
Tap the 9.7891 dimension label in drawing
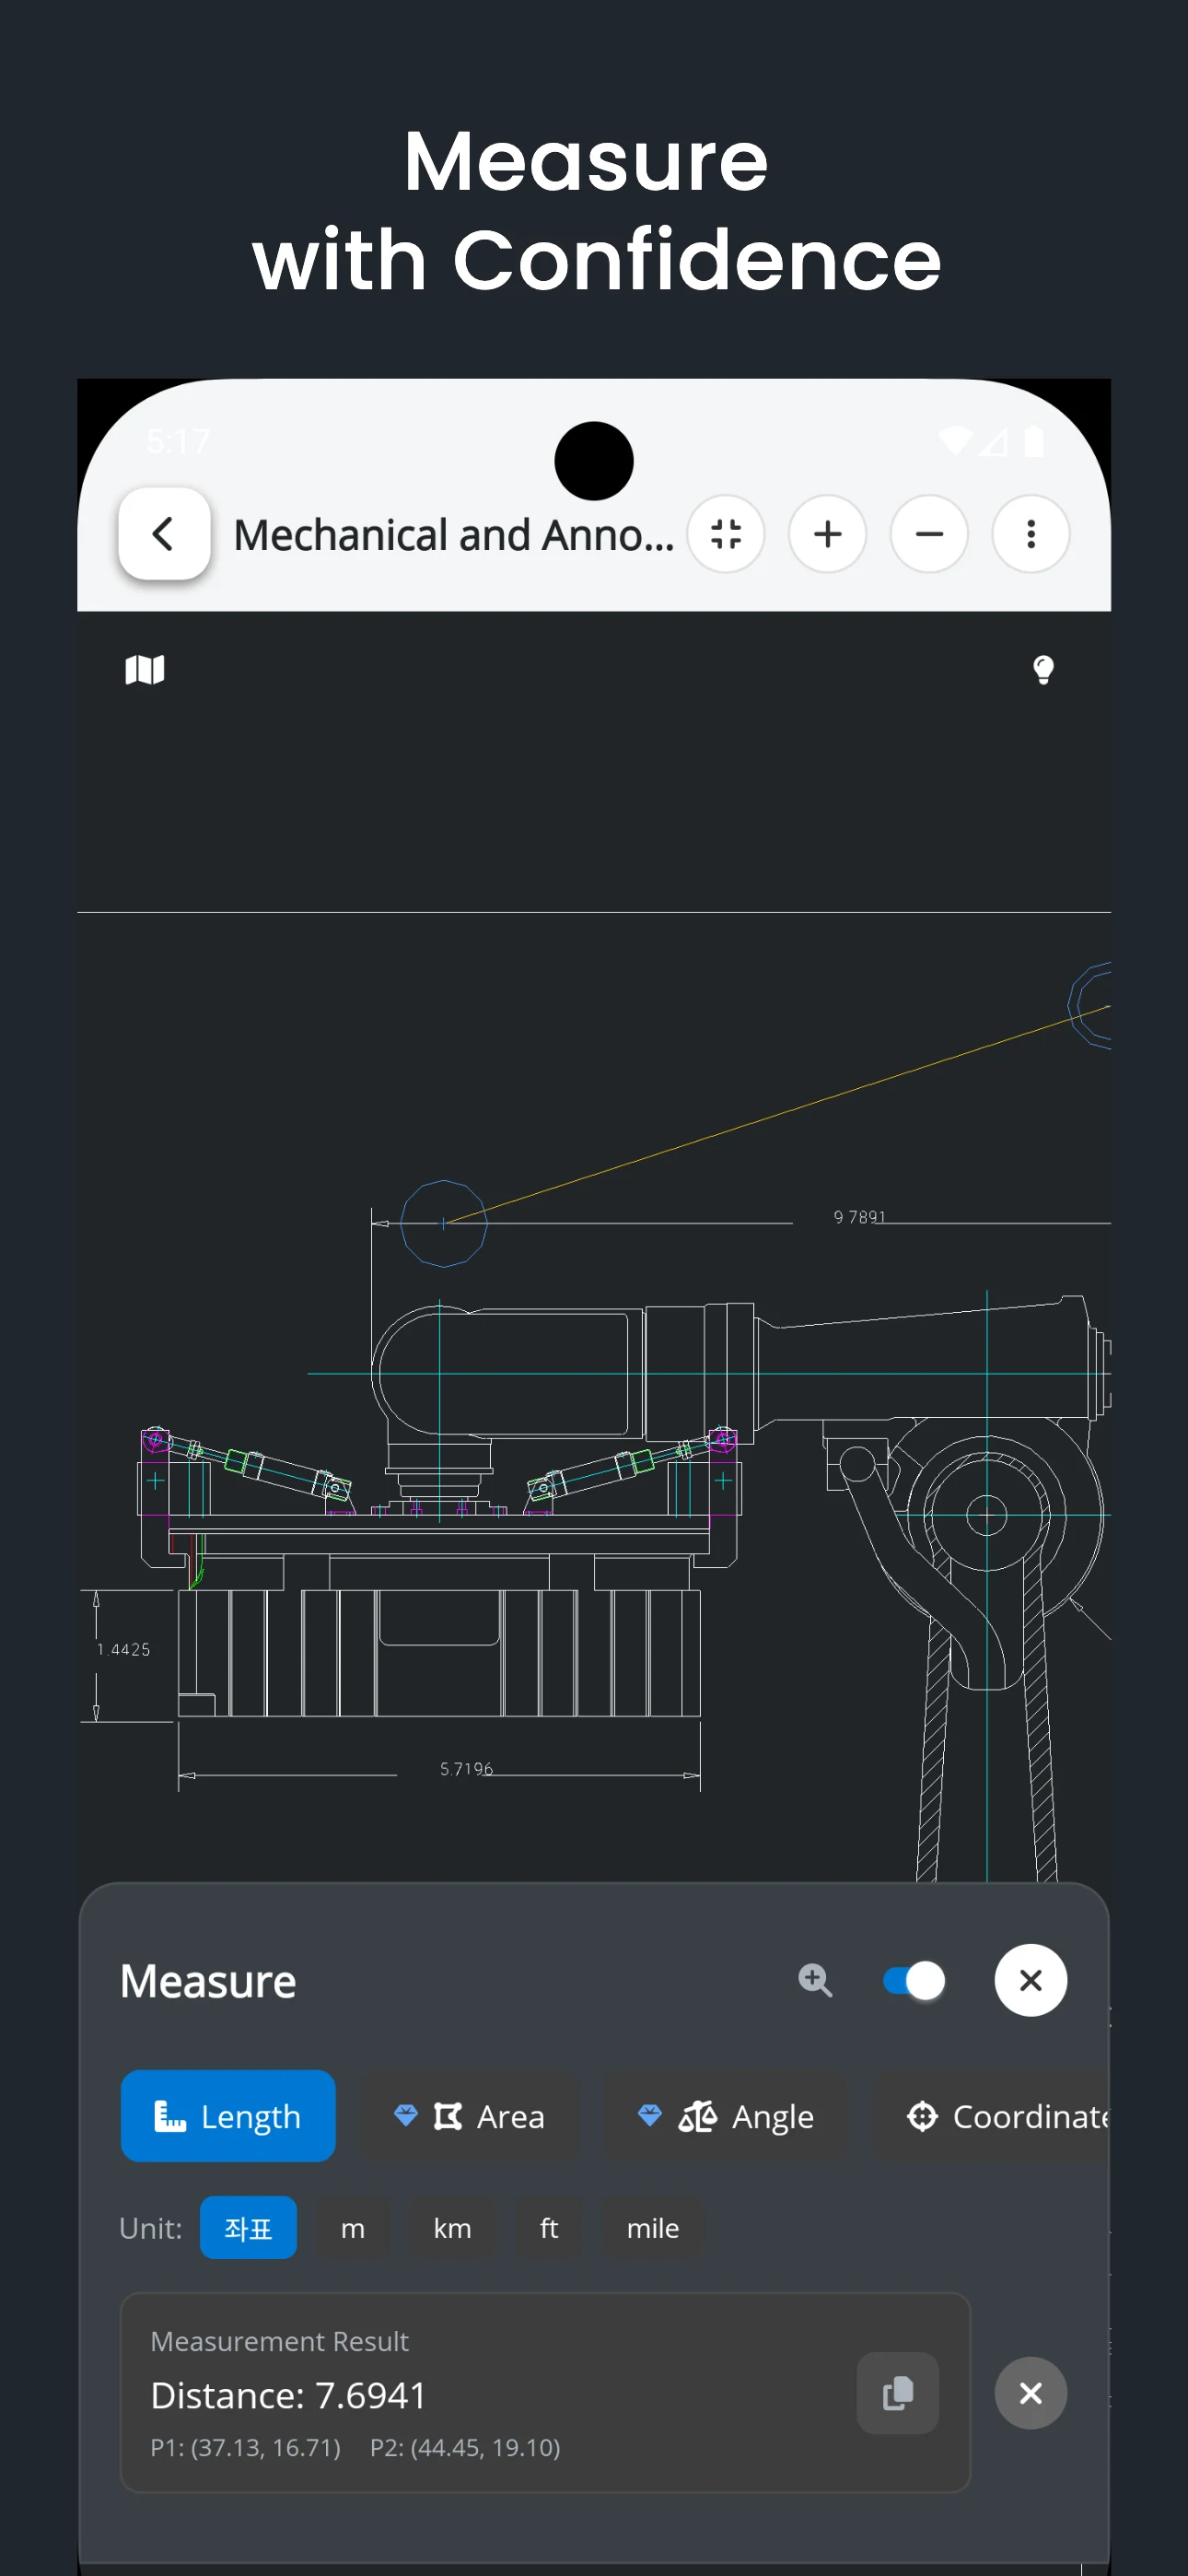click(x=860, y=1217)
